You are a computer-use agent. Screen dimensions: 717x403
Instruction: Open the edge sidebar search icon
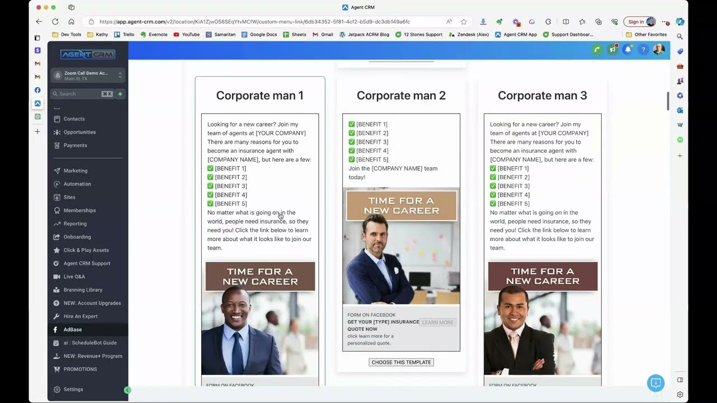pos(679,36)
